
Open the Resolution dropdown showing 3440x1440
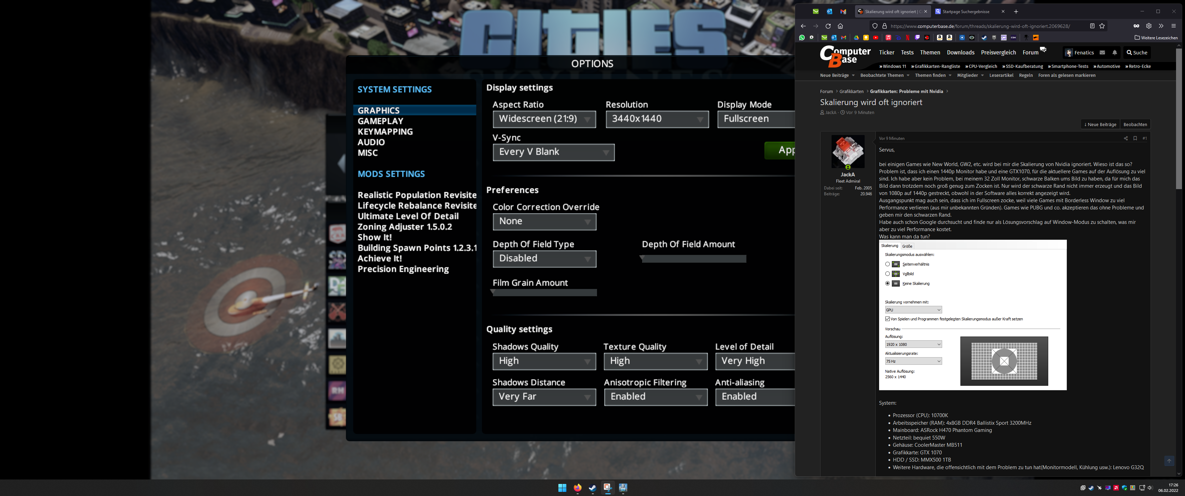tap(657, 119)
